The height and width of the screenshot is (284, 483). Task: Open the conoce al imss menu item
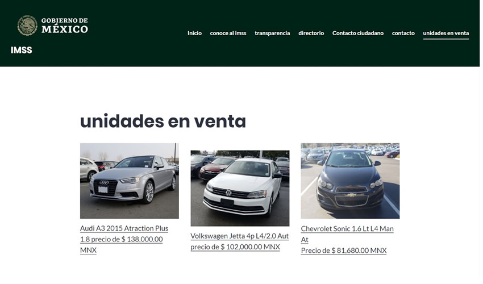click(x=228, y=33)
